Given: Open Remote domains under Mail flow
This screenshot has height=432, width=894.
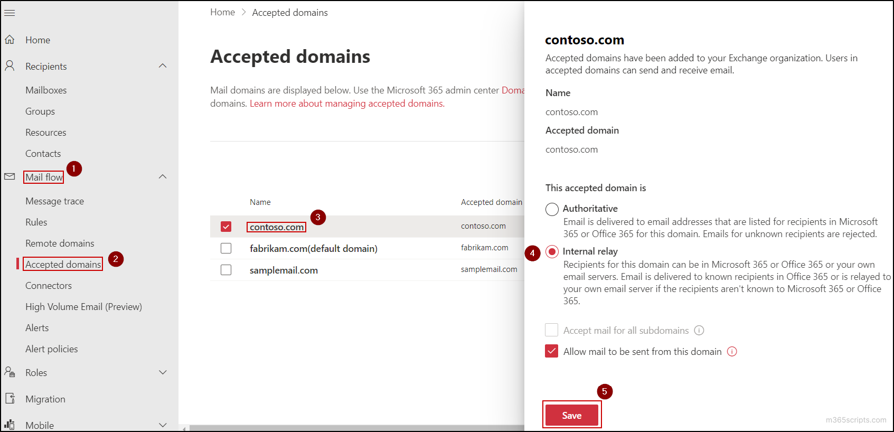Looking at the screenshot, I should coord(60,243).
